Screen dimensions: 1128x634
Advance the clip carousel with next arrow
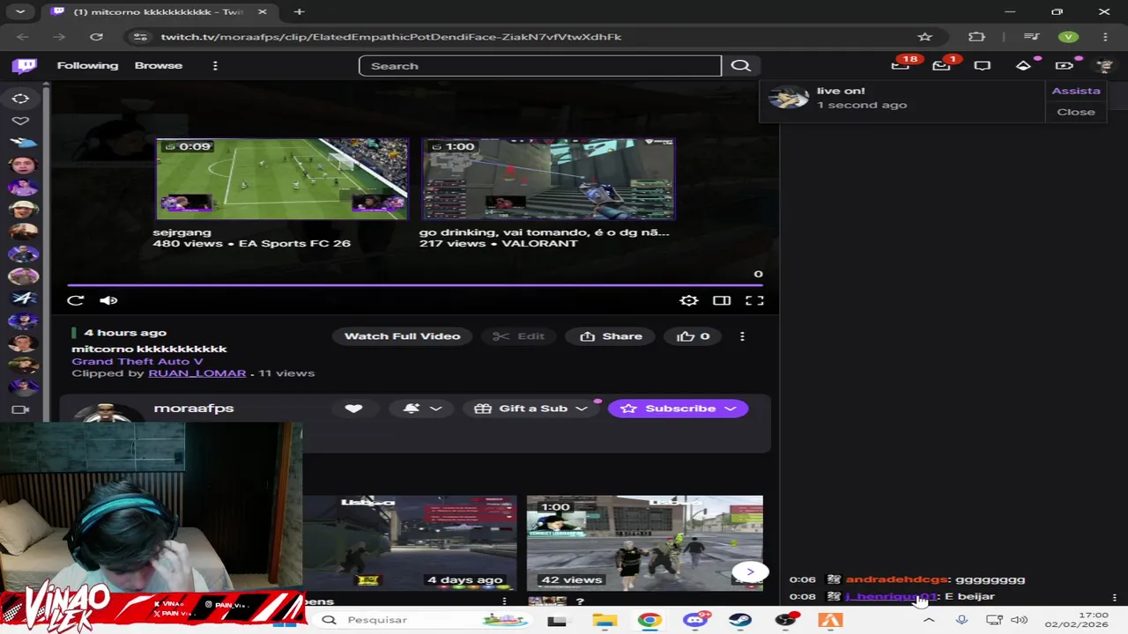pyautogui.click(x=750, y=571)
